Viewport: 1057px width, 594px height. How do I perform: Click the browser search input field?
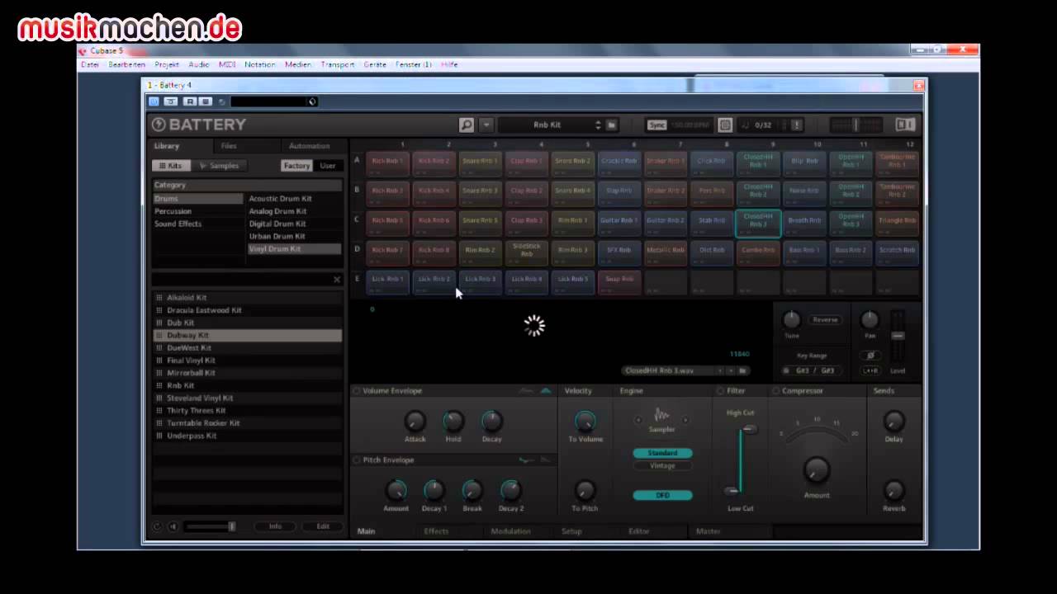click(x=241, y=280)
